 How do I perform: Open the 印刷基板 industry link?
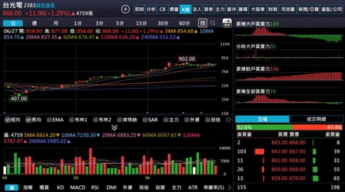[46, 5]
